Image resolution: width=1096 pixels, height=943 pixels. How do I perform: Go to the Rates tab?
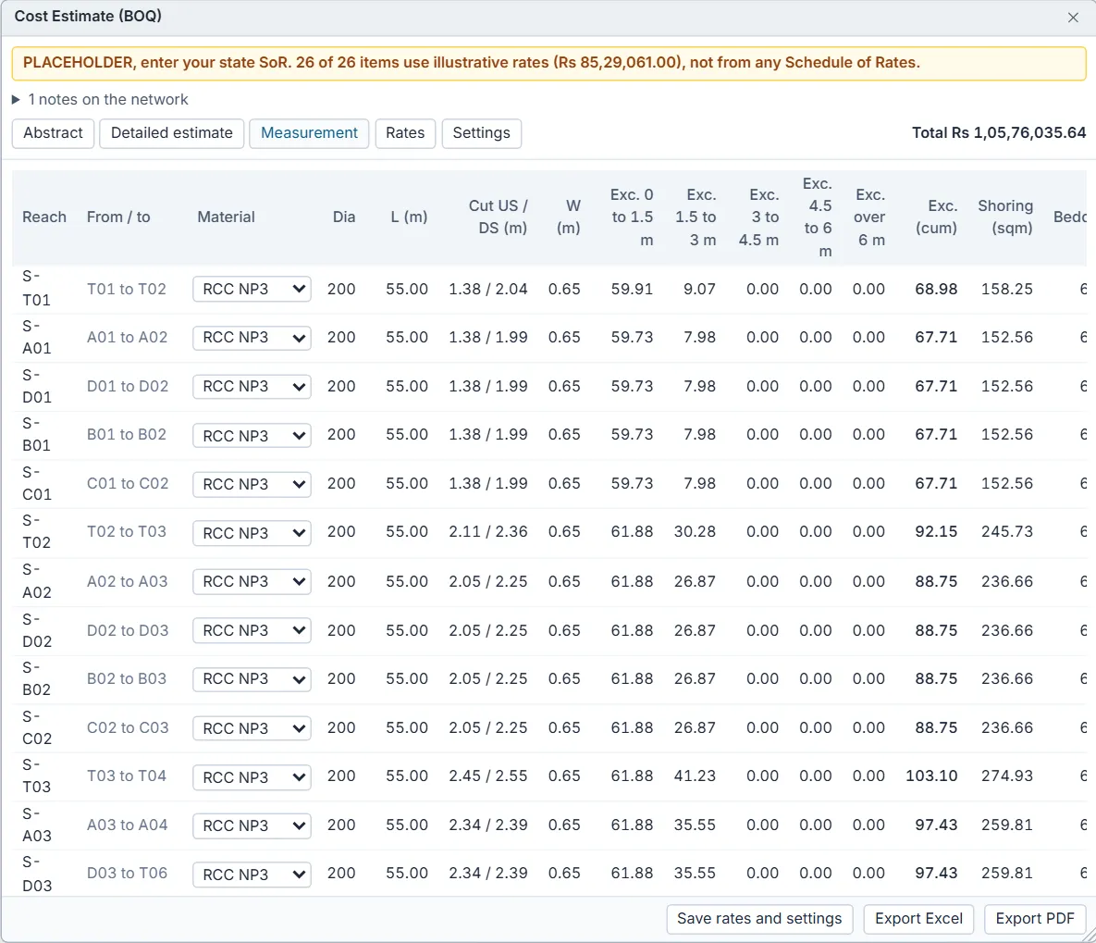click(x=405, y=133)
